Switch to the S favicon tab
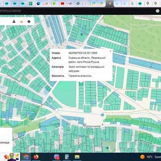Viewport: 161px width, 161px height. (x=47, y=4)
